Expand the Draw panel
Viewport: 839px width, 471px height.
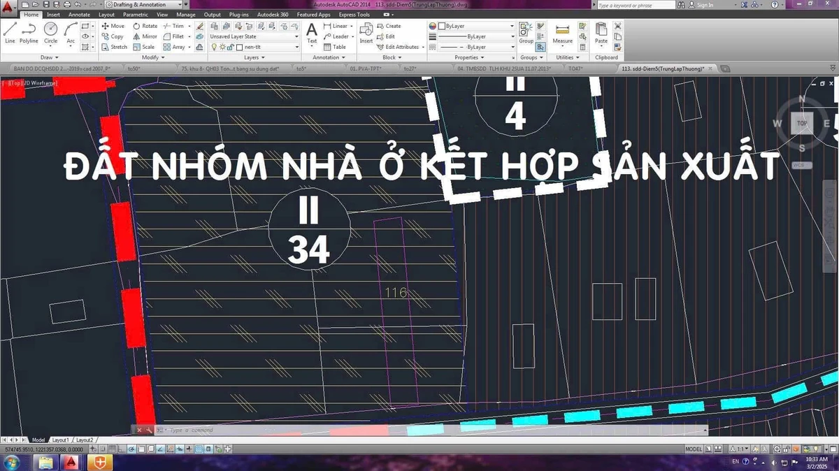click(50, 57)
